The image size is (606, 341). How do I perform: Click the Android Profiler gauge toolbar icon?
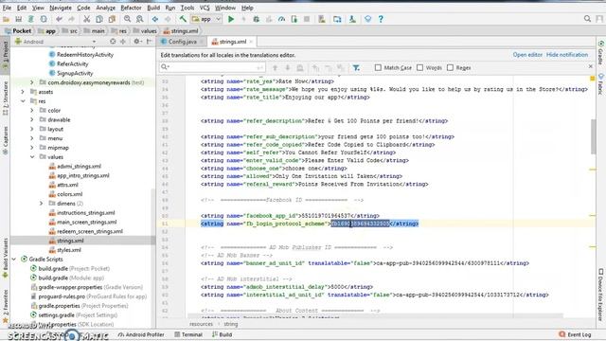pyautogui.click(x=281, y=19)
